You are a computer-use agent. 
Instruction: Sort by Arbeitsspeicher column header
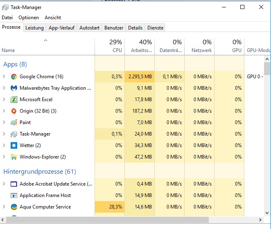pyautogui.click(x=140, y=46)
